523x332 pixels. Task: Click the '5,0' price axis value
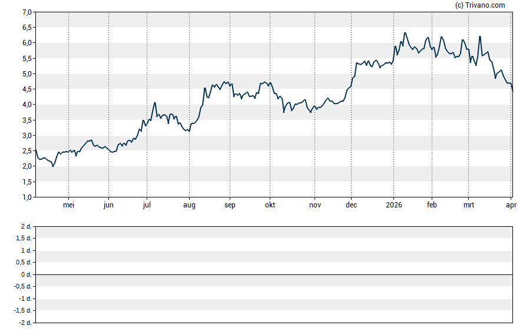(27, 74)
